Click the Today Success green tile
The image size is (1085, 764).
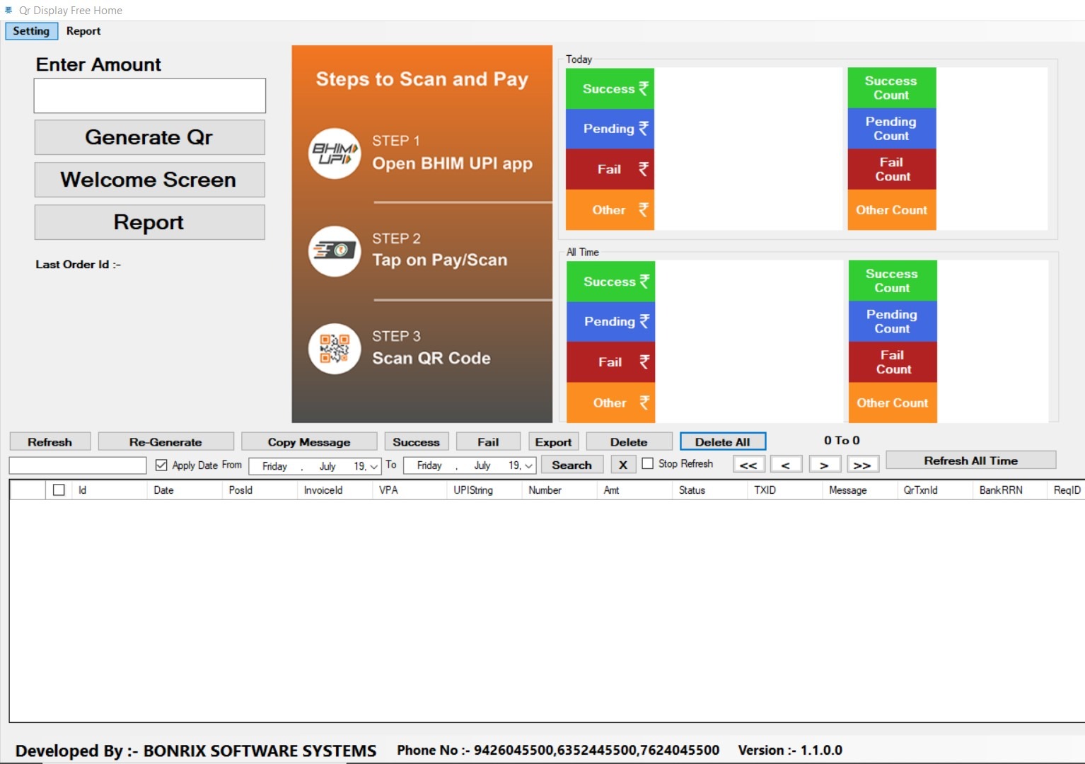coord(610,88)
